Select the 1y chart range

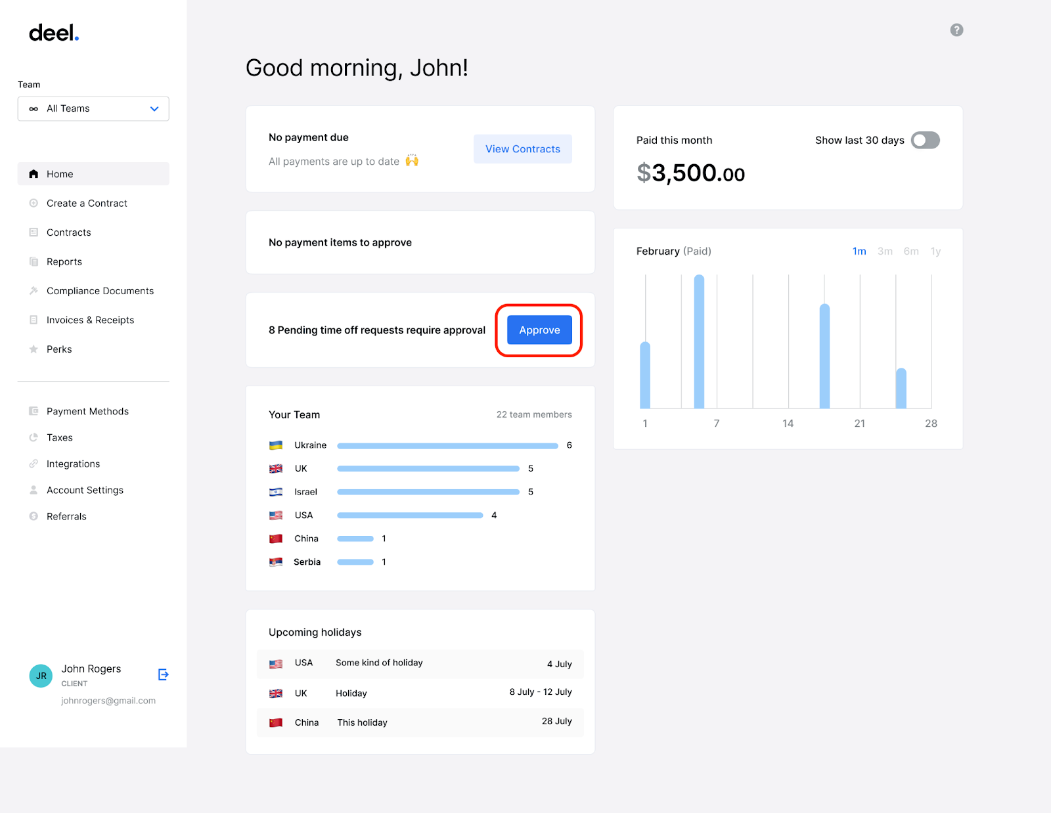pos(935,251)
